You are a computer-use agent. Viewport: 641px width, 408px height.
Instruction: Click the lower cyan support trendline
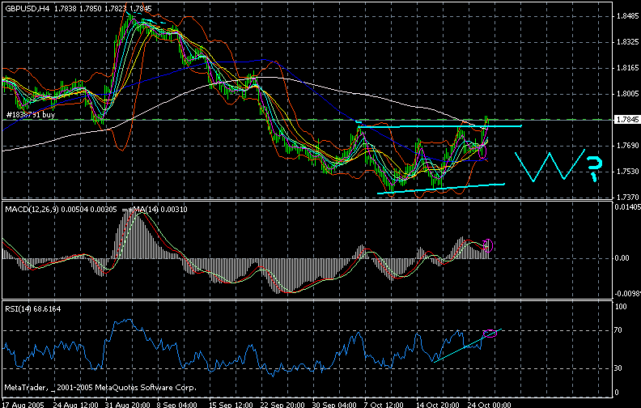point(441,189)
